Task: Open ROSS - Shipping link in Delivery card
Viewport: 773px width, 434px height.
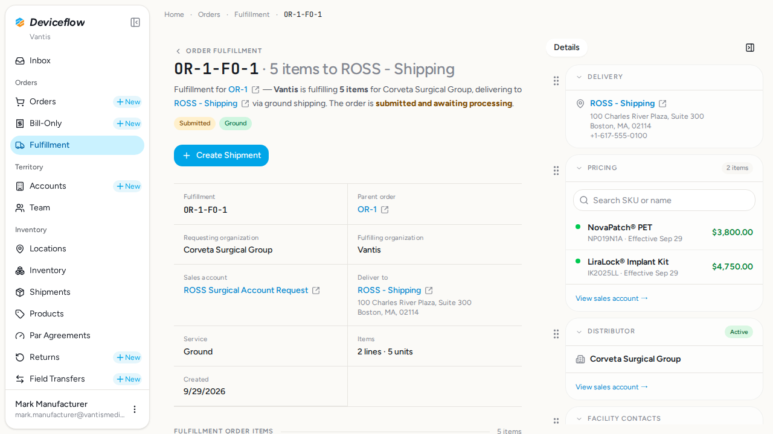Action: click(622, 104)
